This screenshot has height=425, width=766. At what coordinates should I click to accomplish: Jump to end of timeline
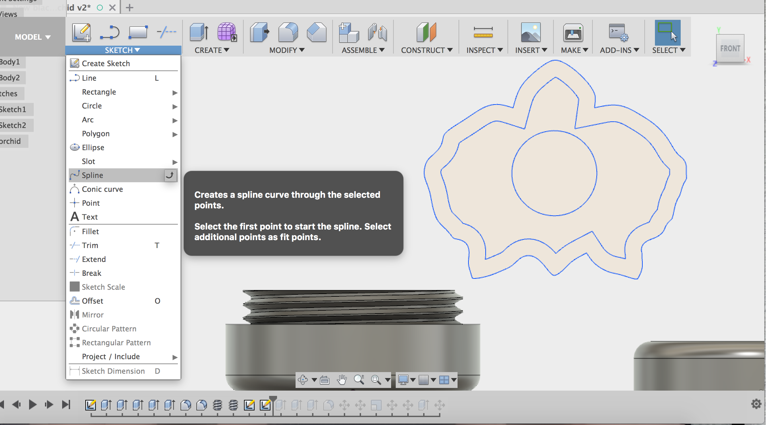66,404
